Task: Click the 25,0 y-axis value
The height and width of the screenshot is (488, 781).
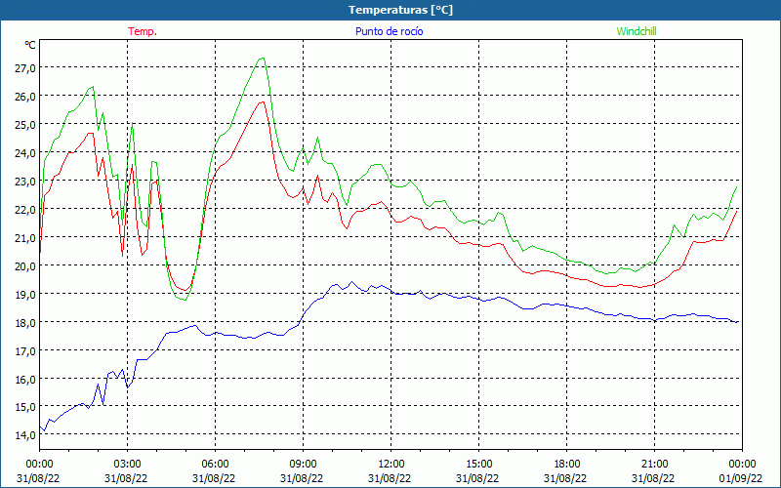Action: click(x=25, y=125)
